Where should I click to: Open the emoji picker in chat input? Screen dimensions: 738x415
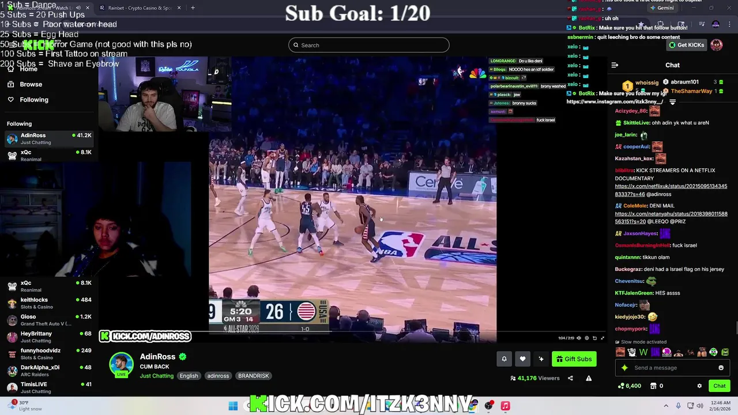click(x=721, y=368)
